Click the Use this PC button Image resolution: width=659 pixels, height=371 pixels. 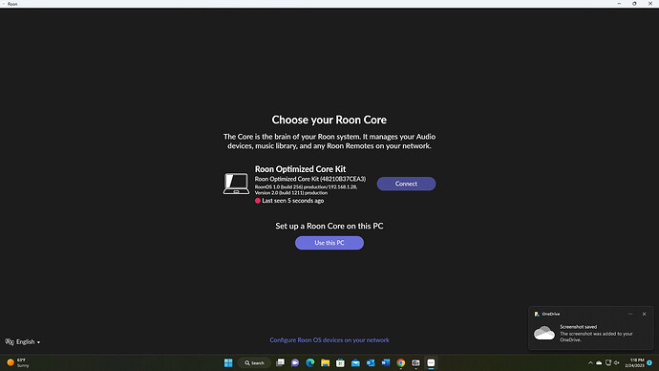coord(329,243)
